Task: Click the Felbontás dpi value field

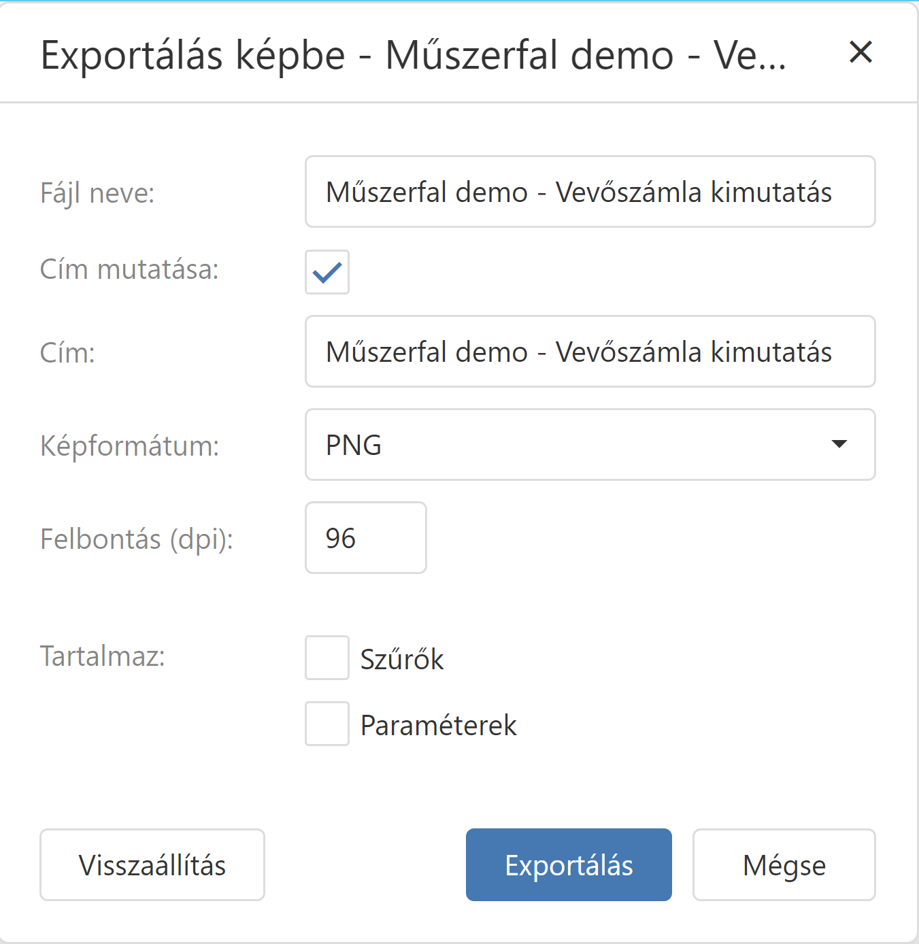Action: coord(365,538)
